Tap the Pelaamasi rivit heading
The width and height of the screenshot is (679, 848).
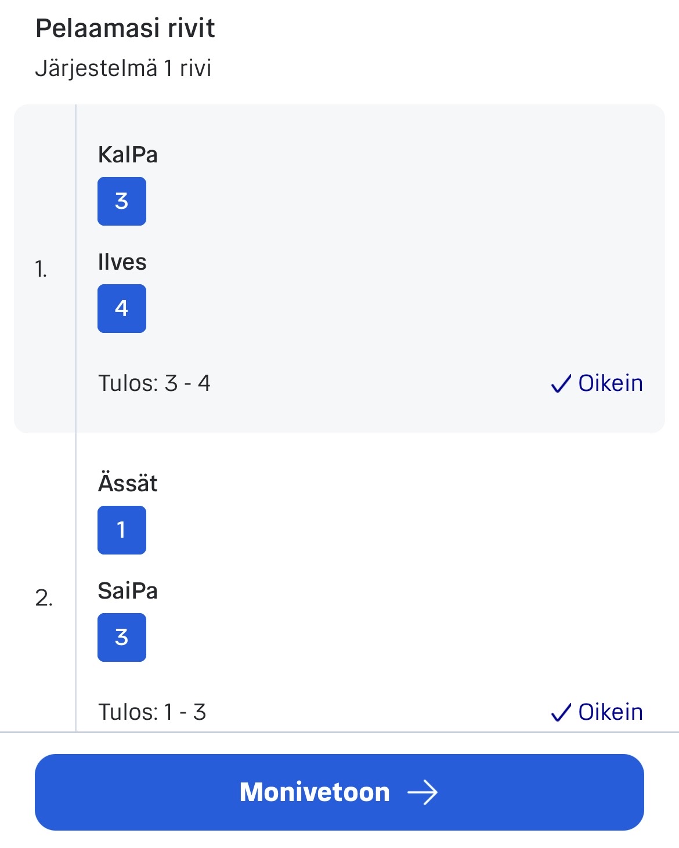(x=125, y=28)
